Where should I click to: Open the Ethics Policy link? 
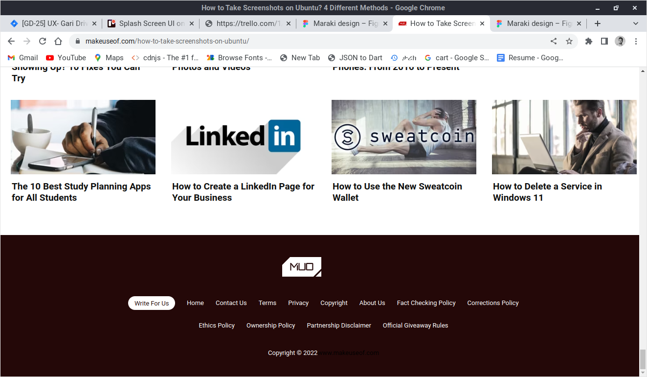pyautogui.click(x=217, y=326)
